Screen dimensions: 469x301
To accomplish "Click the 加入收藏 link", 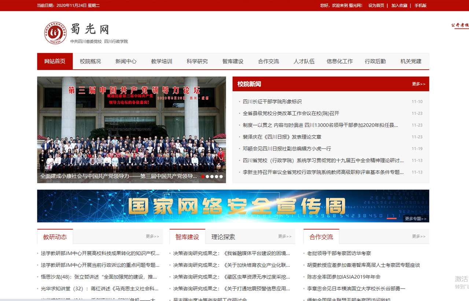I will click(399, 5).
